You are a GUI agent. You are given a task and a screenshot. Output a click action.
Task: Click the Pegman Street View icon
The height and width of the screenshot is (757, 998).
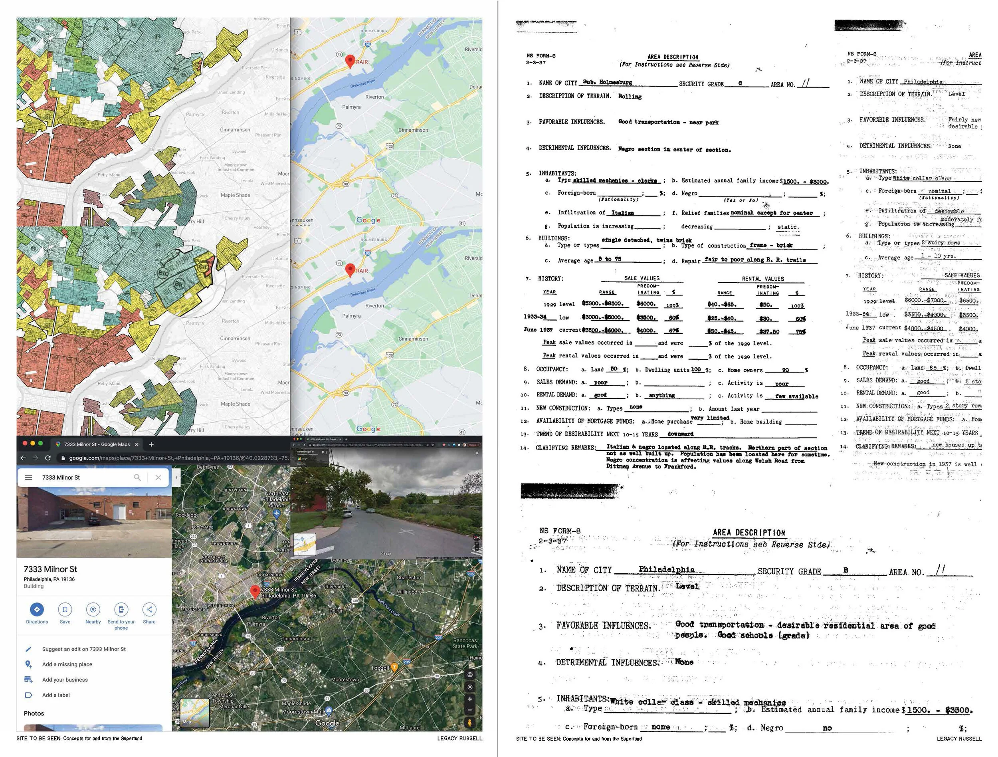[470, 723]
